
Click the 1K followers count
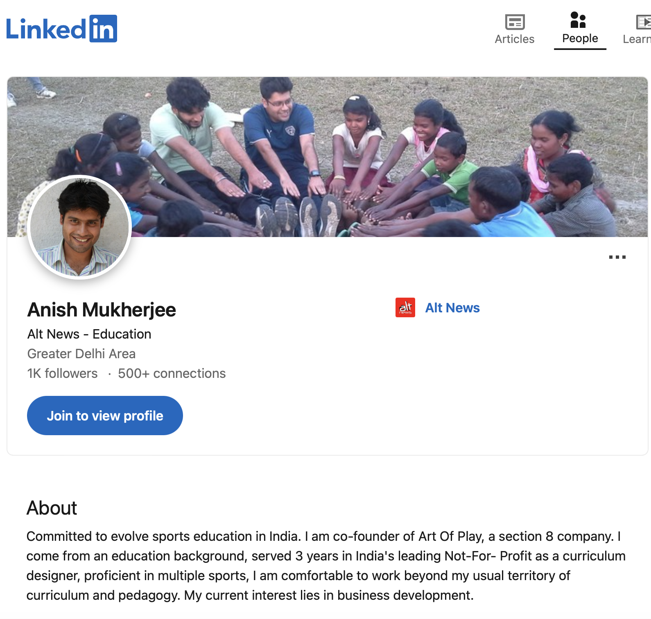[x=62, y=373]
